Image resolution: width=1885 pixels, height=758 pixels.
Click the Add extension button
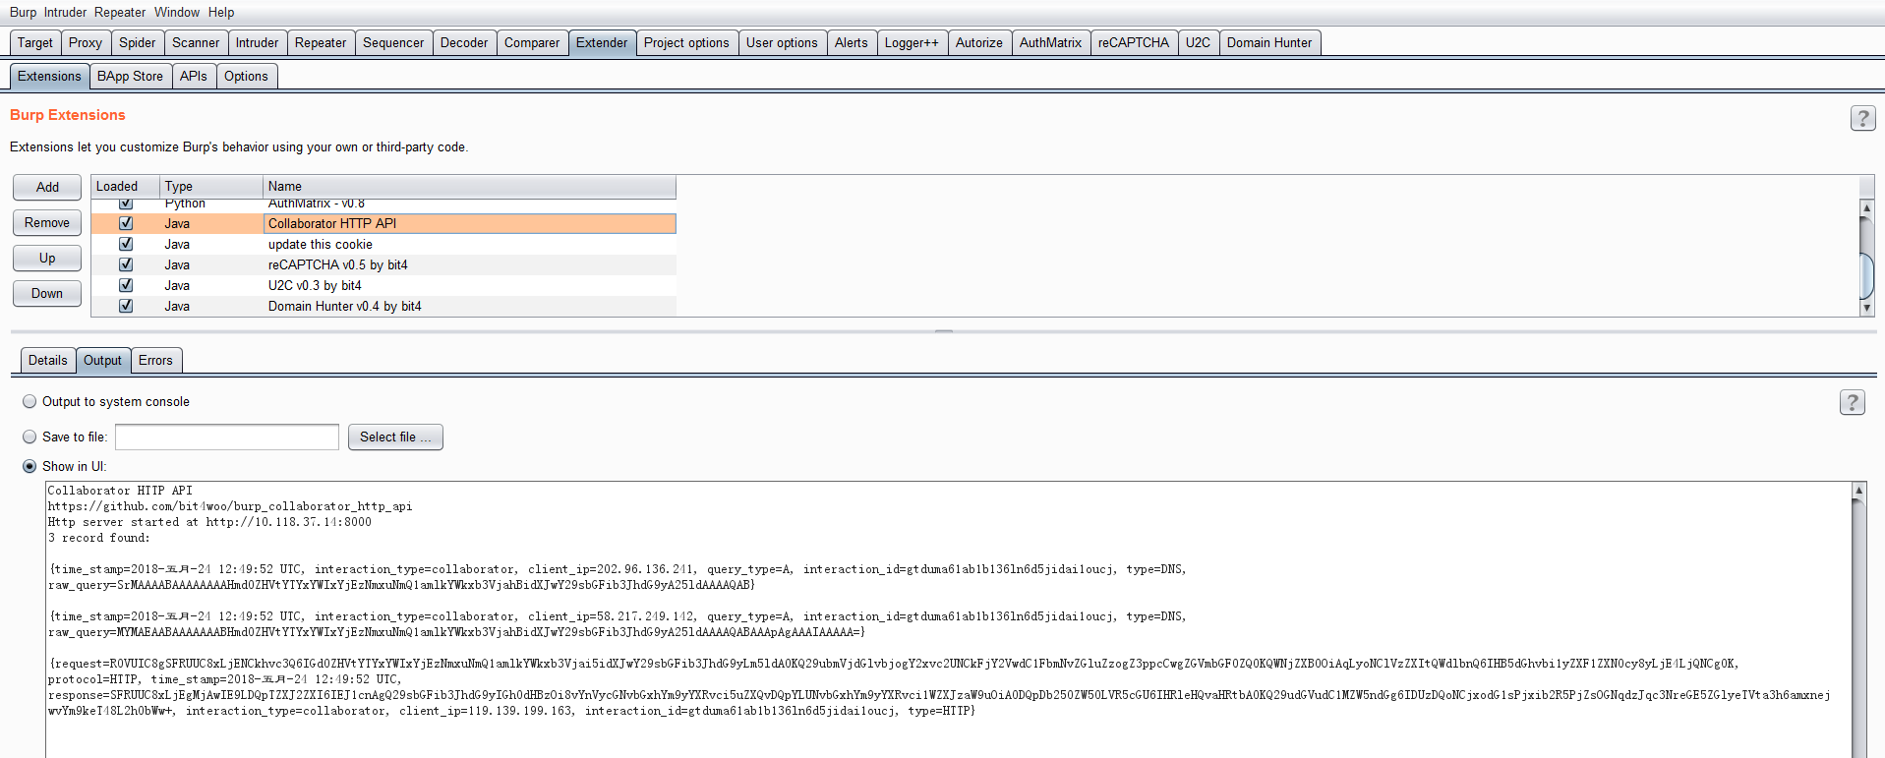pos(47,187)
